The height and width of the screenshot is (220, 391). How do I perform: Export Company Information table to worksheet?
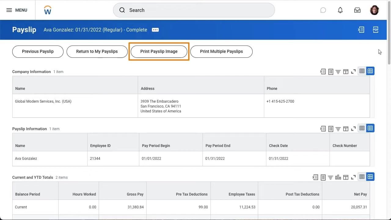tap(331, 71)
